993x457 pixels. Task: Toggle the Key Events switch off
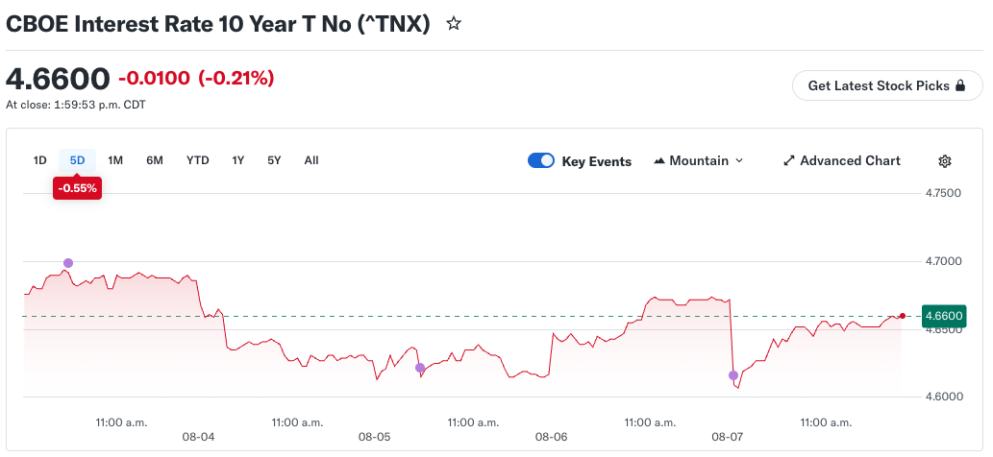pyautogui.click(x=541, y=160)
